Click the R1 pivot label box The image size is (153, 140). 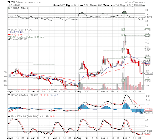pyautogui.click(x=123, y=35)
